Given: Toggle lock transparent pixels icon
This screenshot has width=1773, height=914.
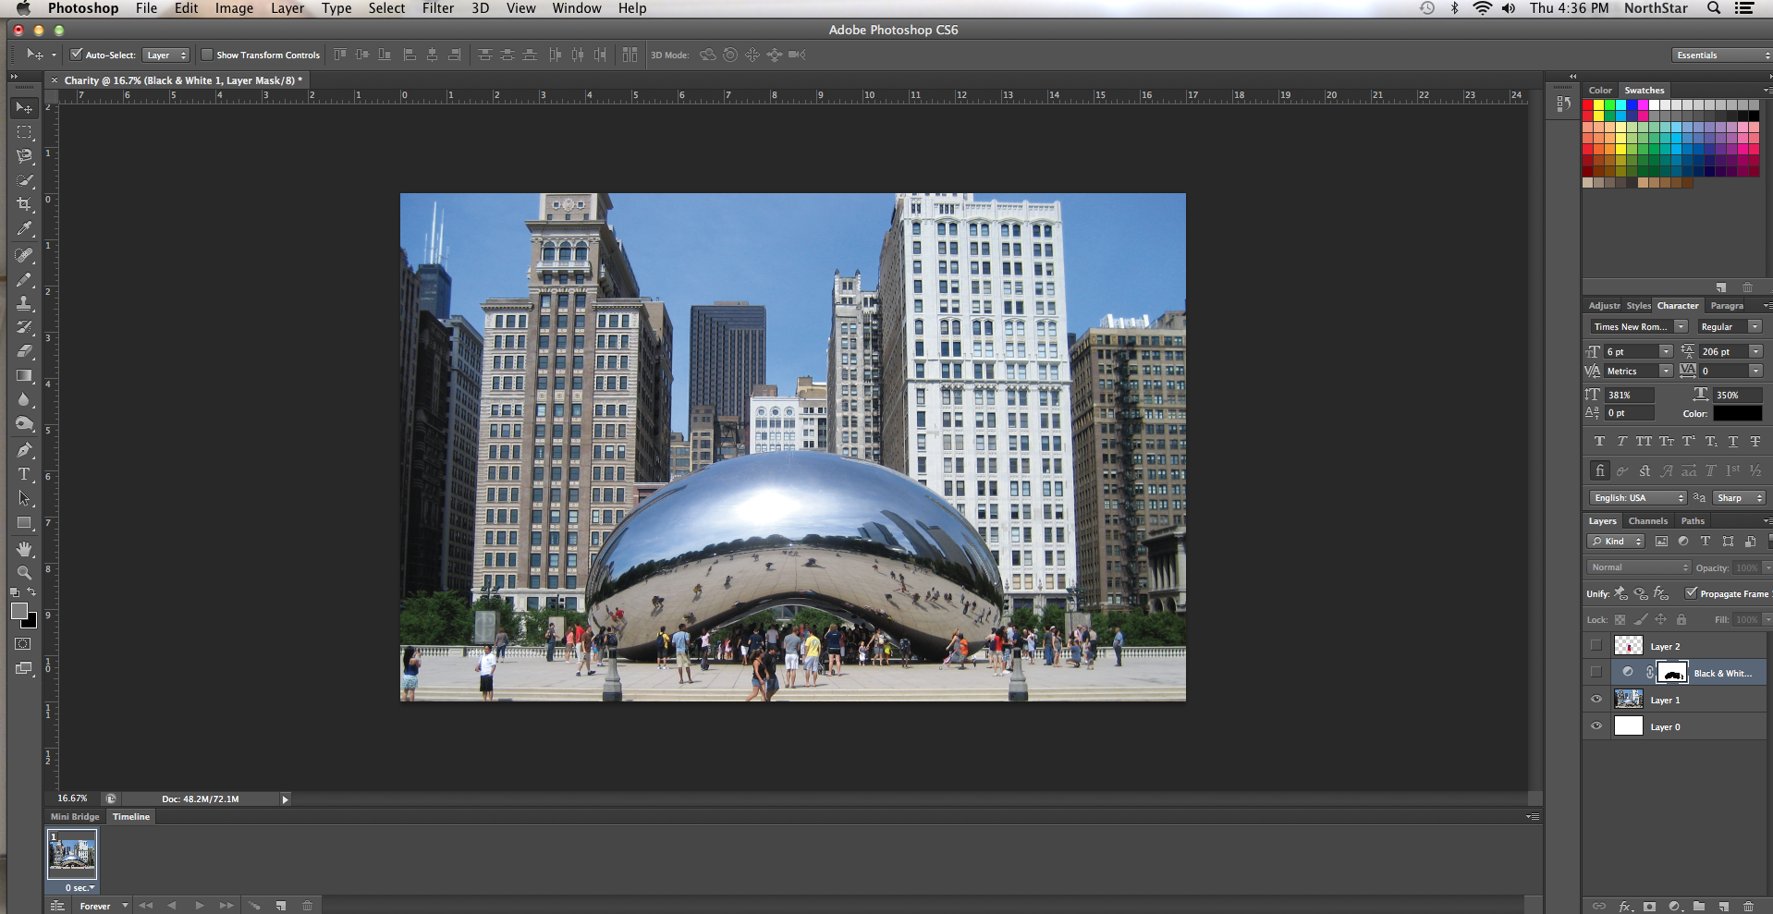Looking at the screenshot, I should 1620,620.
